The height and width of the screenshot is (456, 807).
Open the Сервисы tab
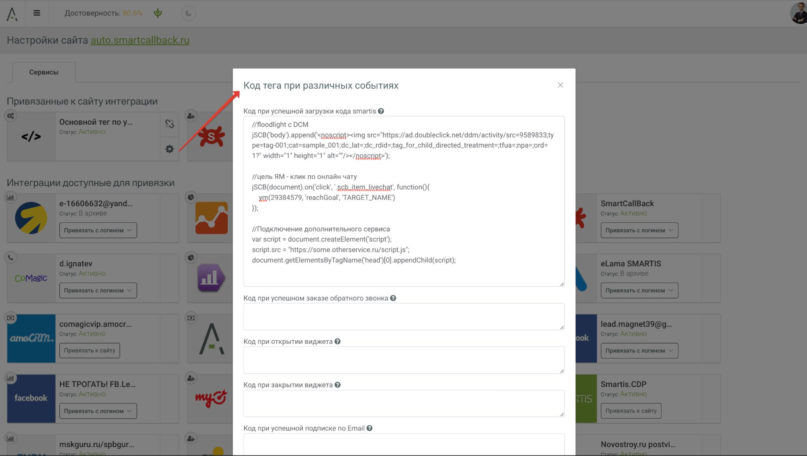pos(44,72)
